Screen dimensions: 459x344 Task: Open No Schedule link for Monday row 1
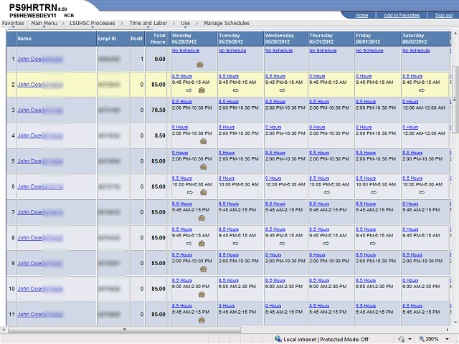186,50
